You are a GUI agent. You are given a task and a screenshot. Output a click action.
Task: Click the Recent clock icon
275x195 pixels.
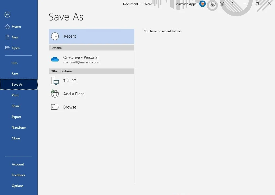(x=55, y=36)
